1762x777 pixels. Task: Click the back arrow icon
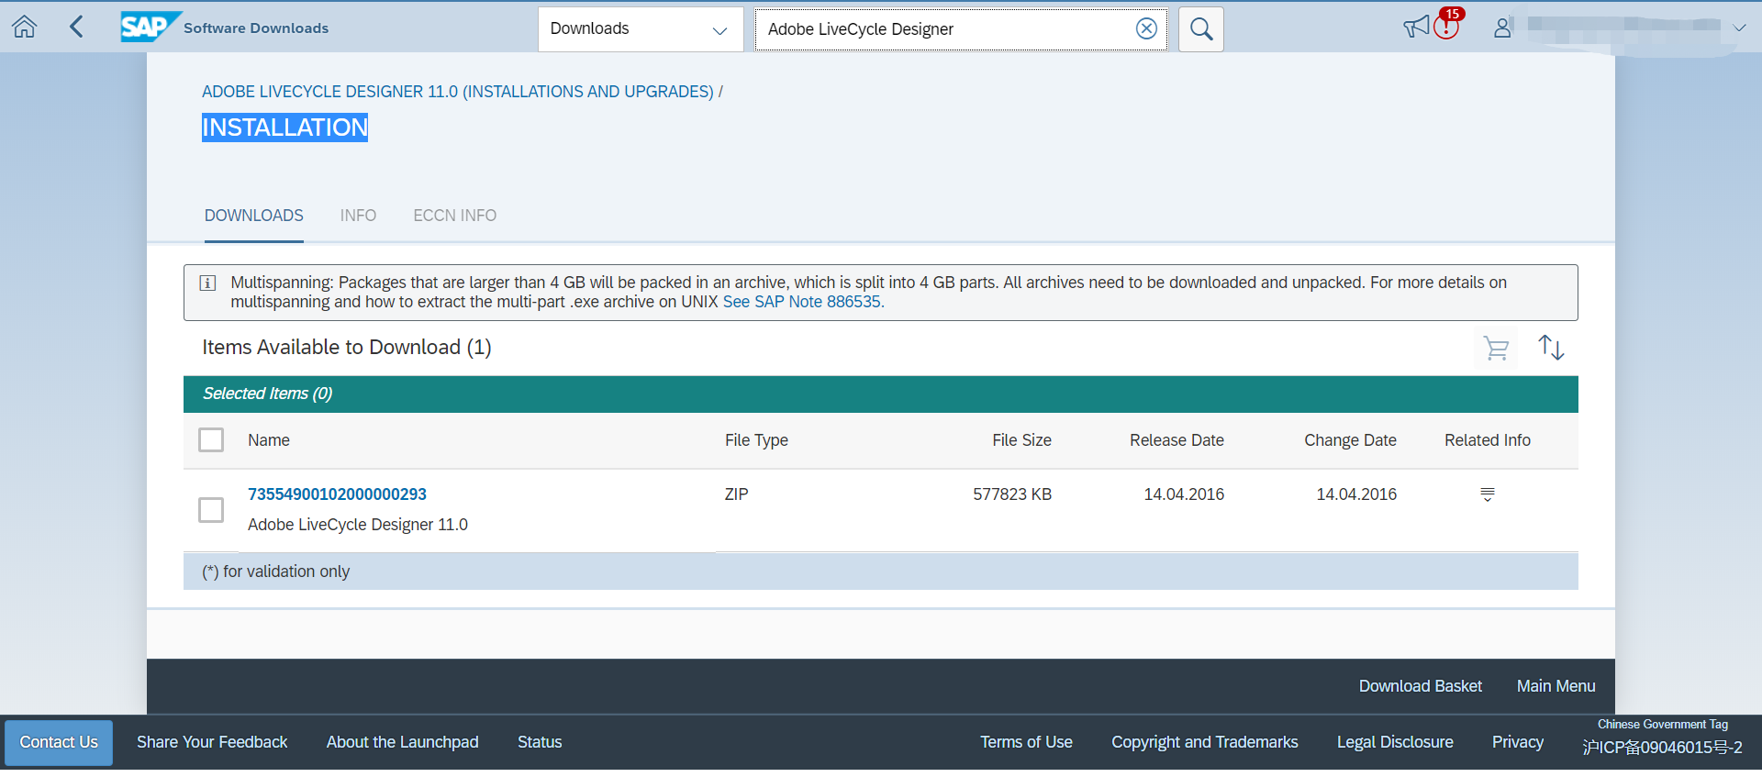(x=77, y=28)
